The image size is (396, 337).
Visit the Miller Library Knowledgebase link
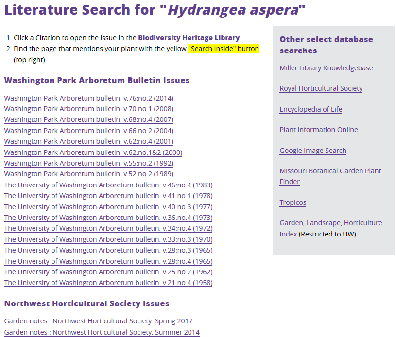(326, 68)
